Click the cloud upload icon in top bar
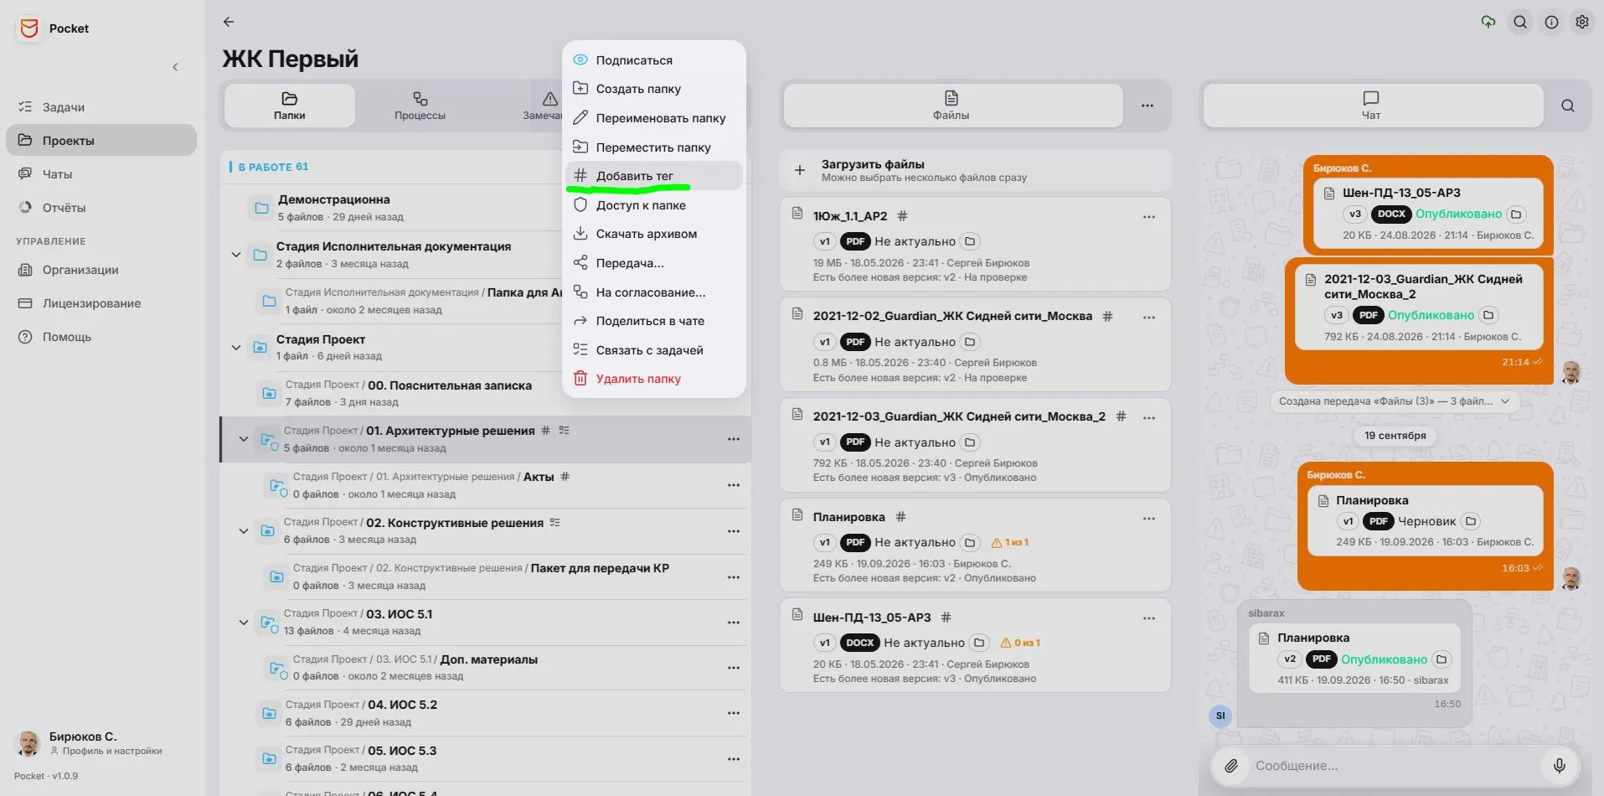Image resolution: width=1604 pixels, height=796 pixels. (1488, 23)
